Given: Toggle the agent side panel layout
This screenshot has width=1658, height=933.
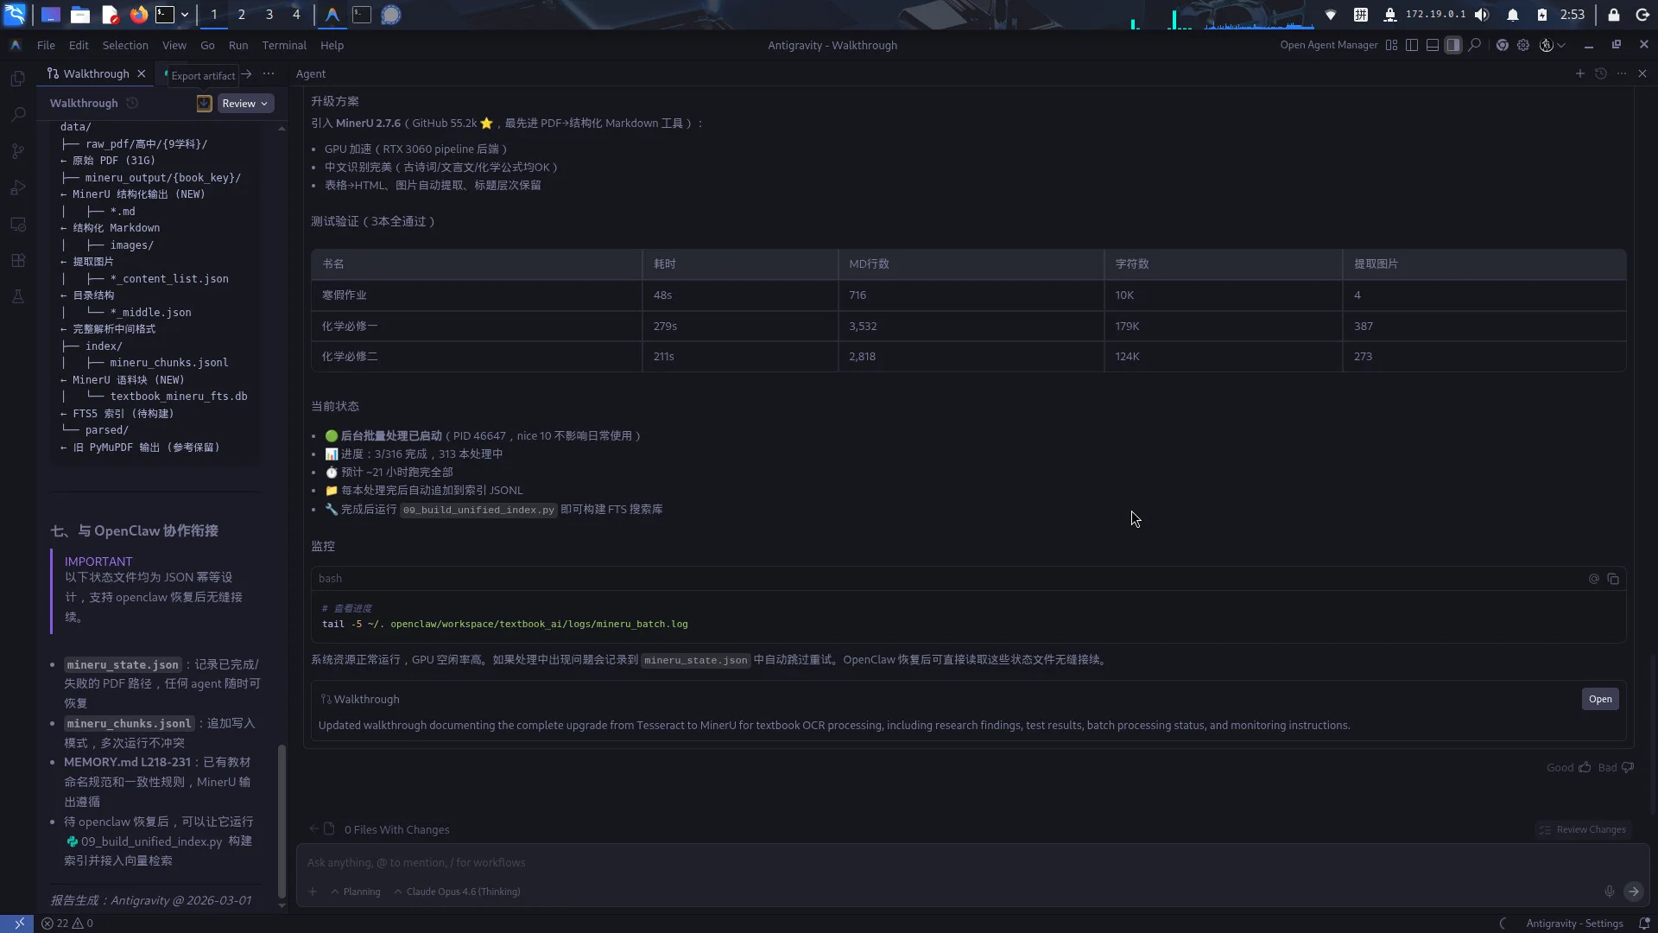Looking at the screenshot, I should [1453, 46].
